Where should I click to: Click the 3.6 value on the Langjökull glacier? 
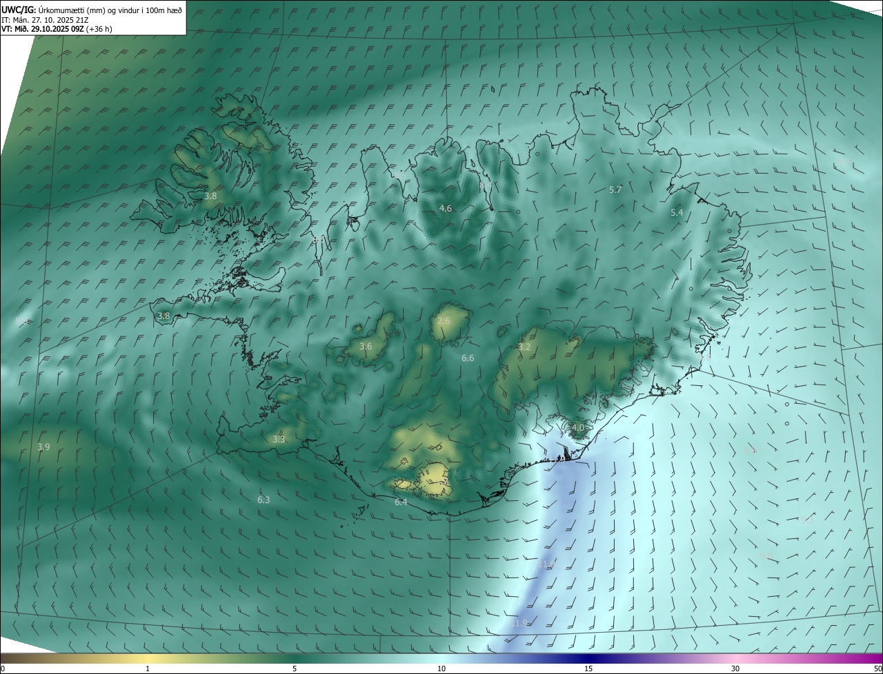pos(366,347)
